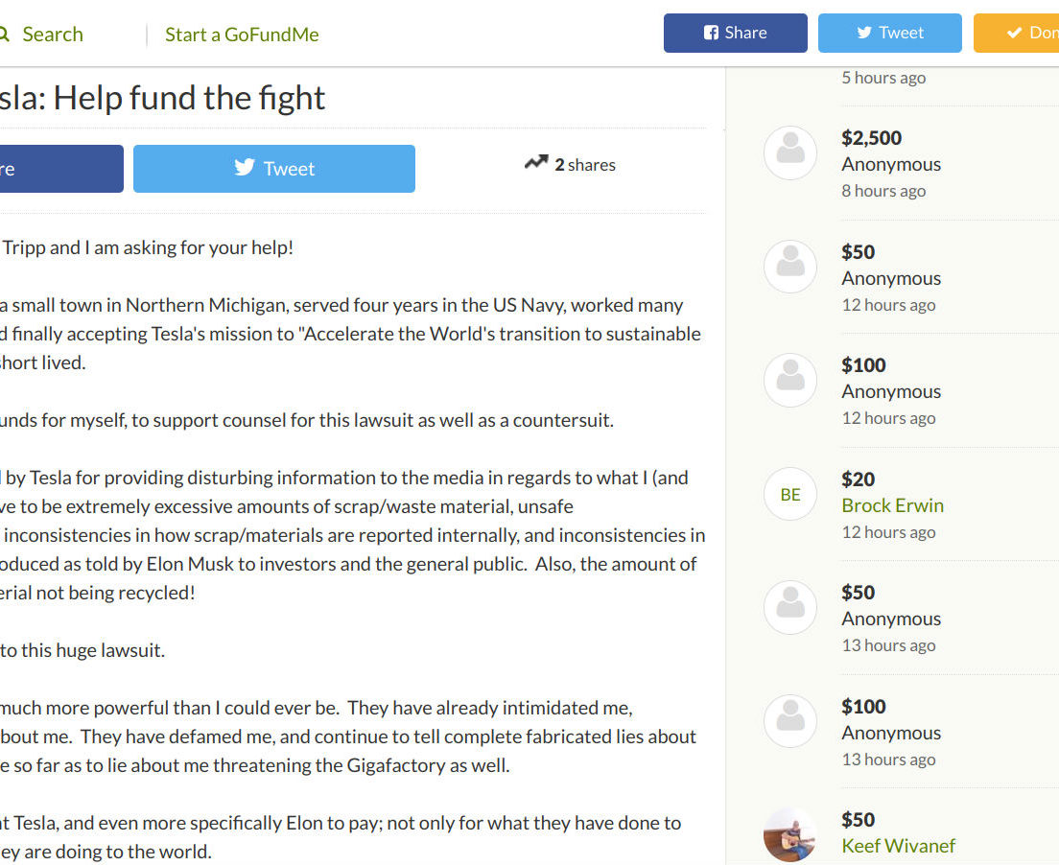Screen dimensions: 1059x865
Task: Click the 2 shares counter text
Action: tap(585, 165)
